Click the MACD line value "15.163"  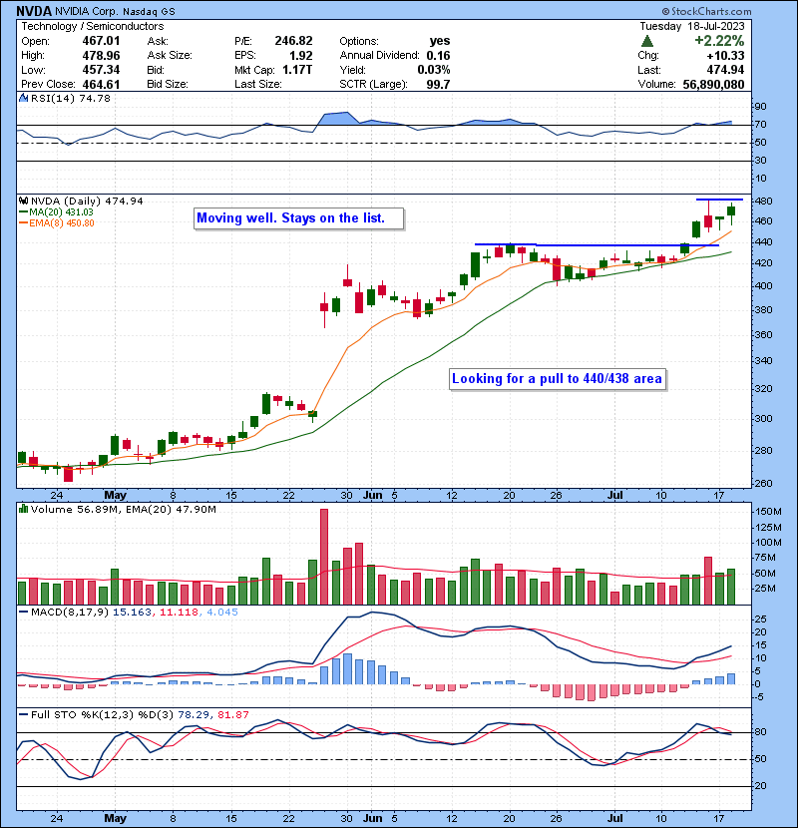pos(132,613)
